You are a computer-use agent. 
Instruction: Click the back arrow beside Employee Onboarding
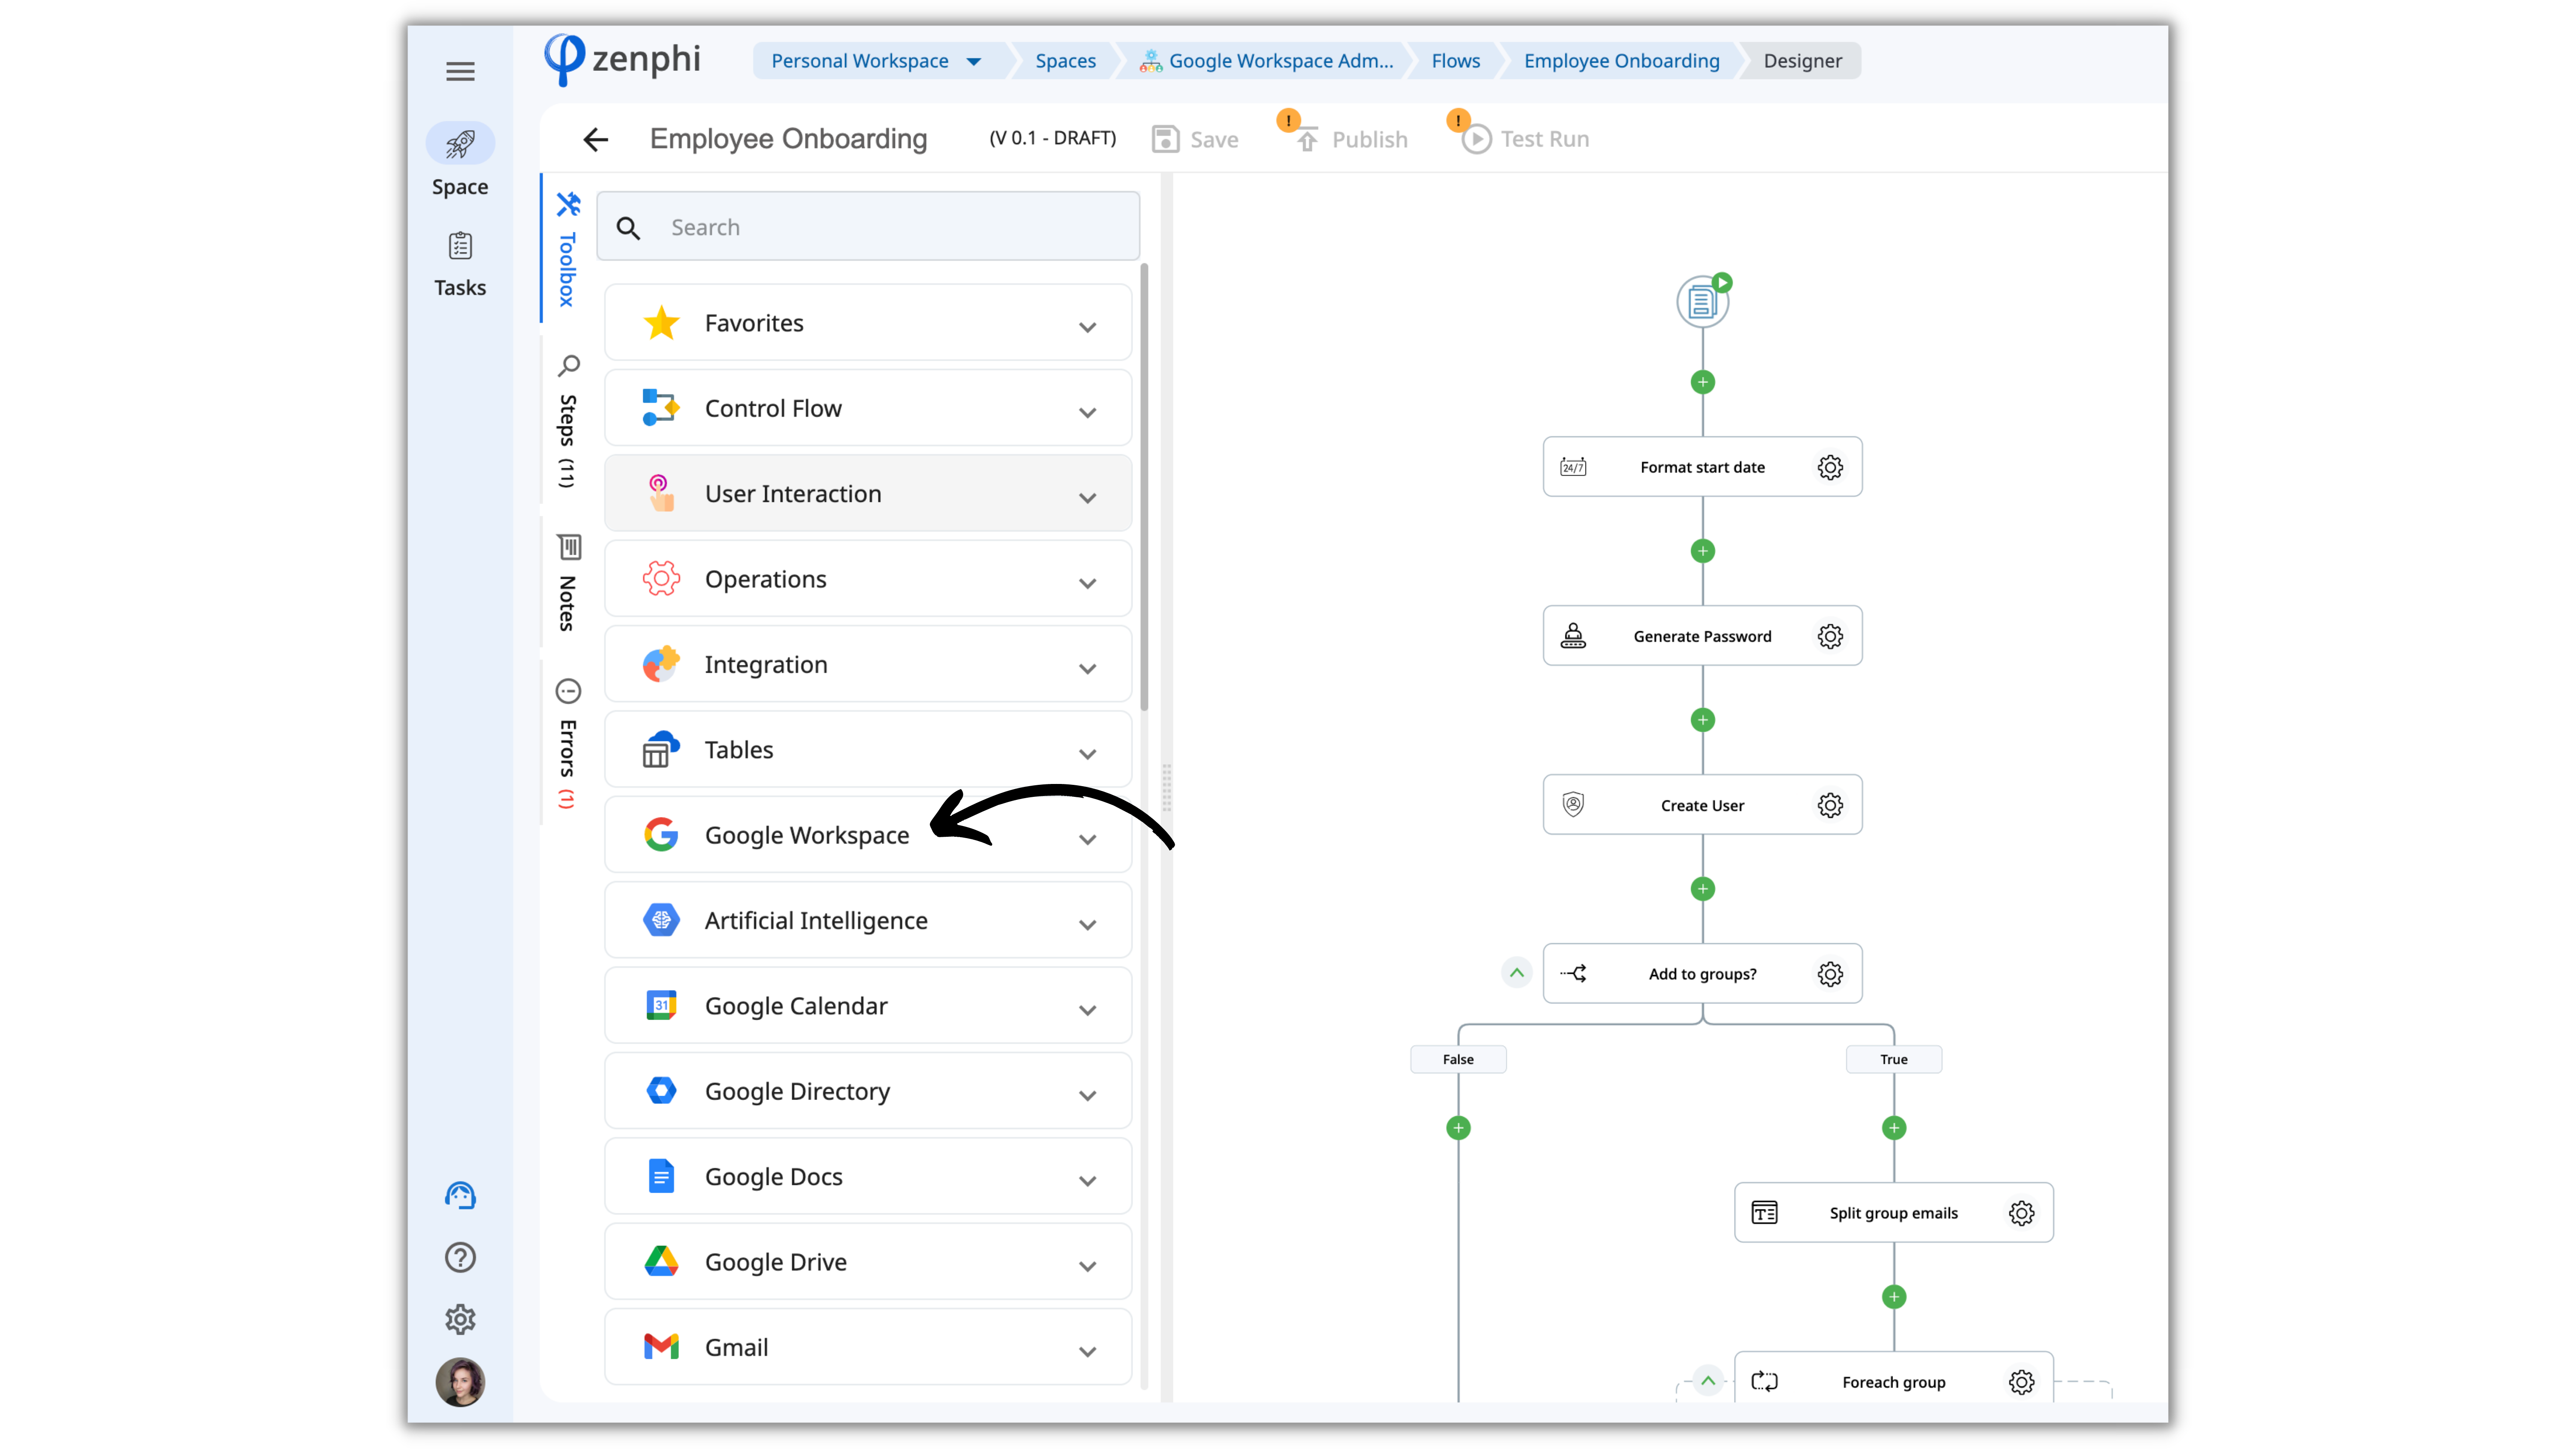click(x=596, y=139)
